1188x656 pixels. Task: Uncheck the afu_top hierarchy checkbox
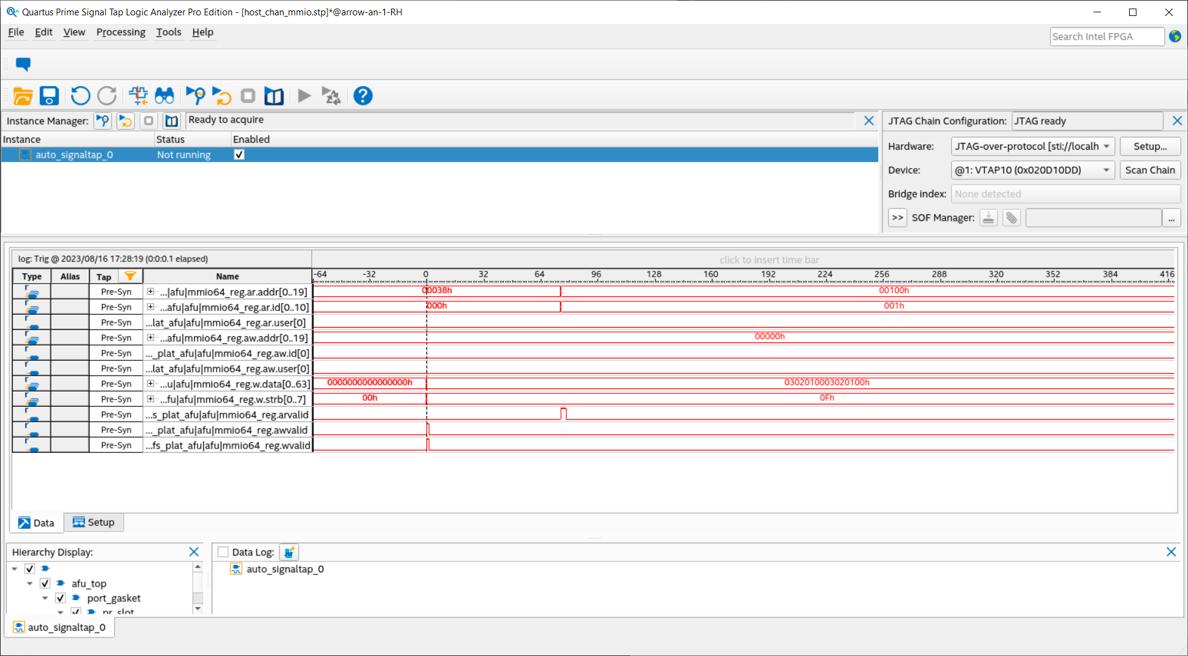(45, 583)
